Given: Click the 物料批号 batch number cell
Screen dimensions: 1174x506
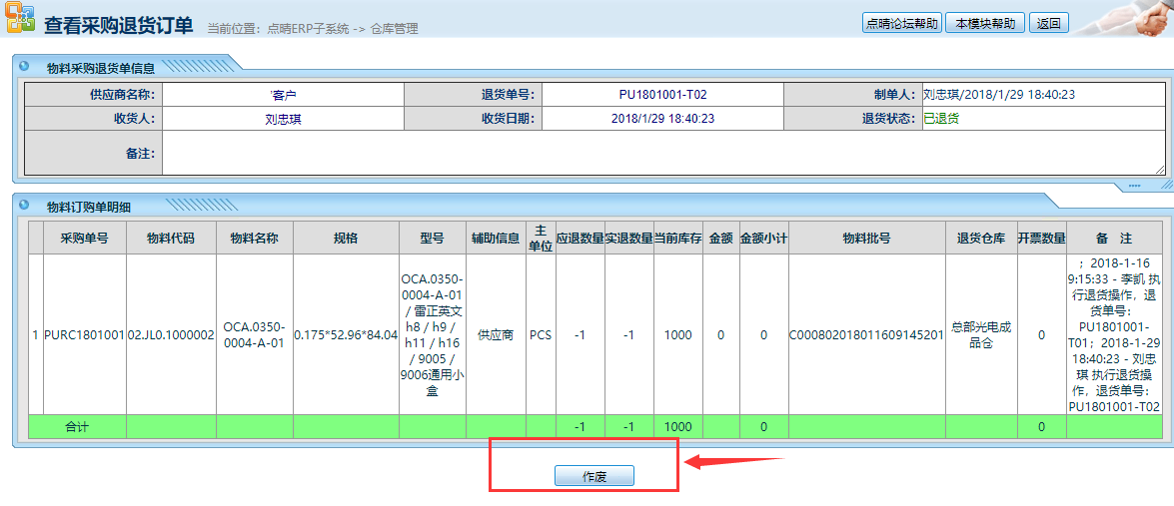Looking at the screenshot, I should tap(865, 335).
